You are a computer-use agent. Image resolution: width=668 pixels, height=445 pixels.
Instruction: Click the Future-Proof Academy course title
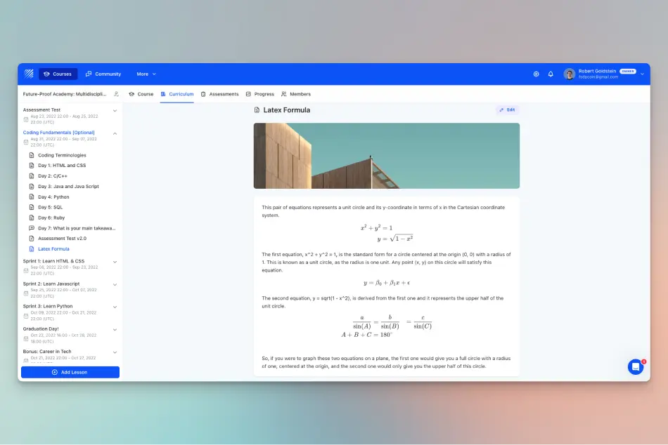click(x=65, y=94)
